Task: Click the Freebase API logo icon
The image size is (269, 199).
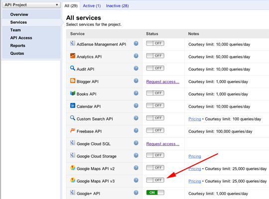Action: coord(73,131)
